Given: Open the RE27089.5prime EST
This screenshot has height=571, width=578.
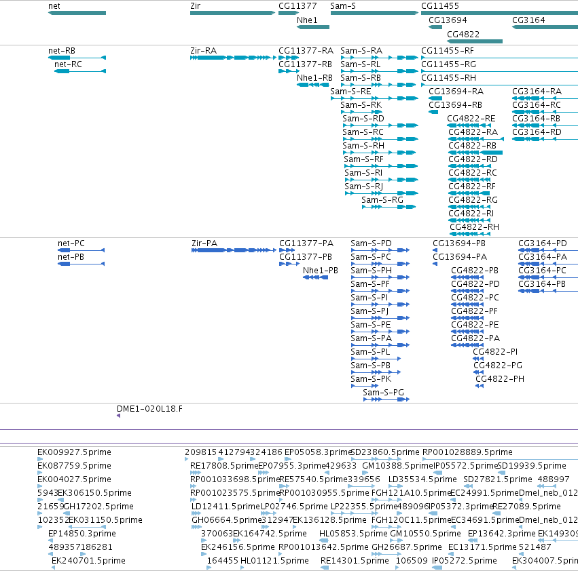Looking at the screenshot, I should [x=497, y=513].
